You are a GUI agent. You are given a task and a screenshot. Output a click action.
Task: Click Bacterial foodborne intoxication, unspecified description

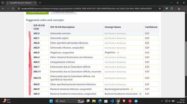73,94
